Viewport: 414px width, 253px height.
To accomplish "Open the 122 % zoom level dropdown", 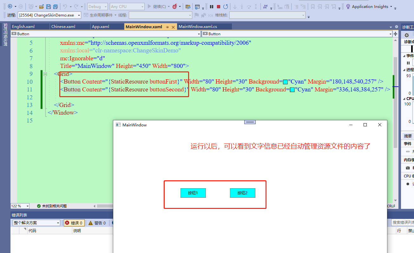I will click(20, 206).
